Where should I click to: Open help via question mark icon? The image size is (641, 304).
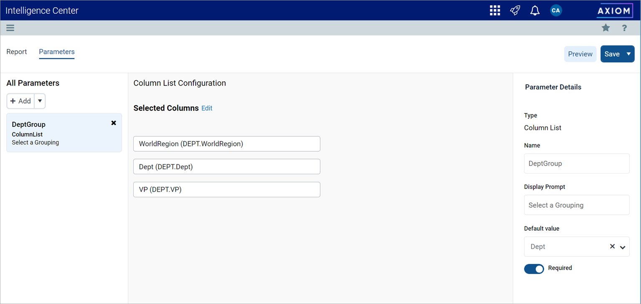click(x=624, y=28)
